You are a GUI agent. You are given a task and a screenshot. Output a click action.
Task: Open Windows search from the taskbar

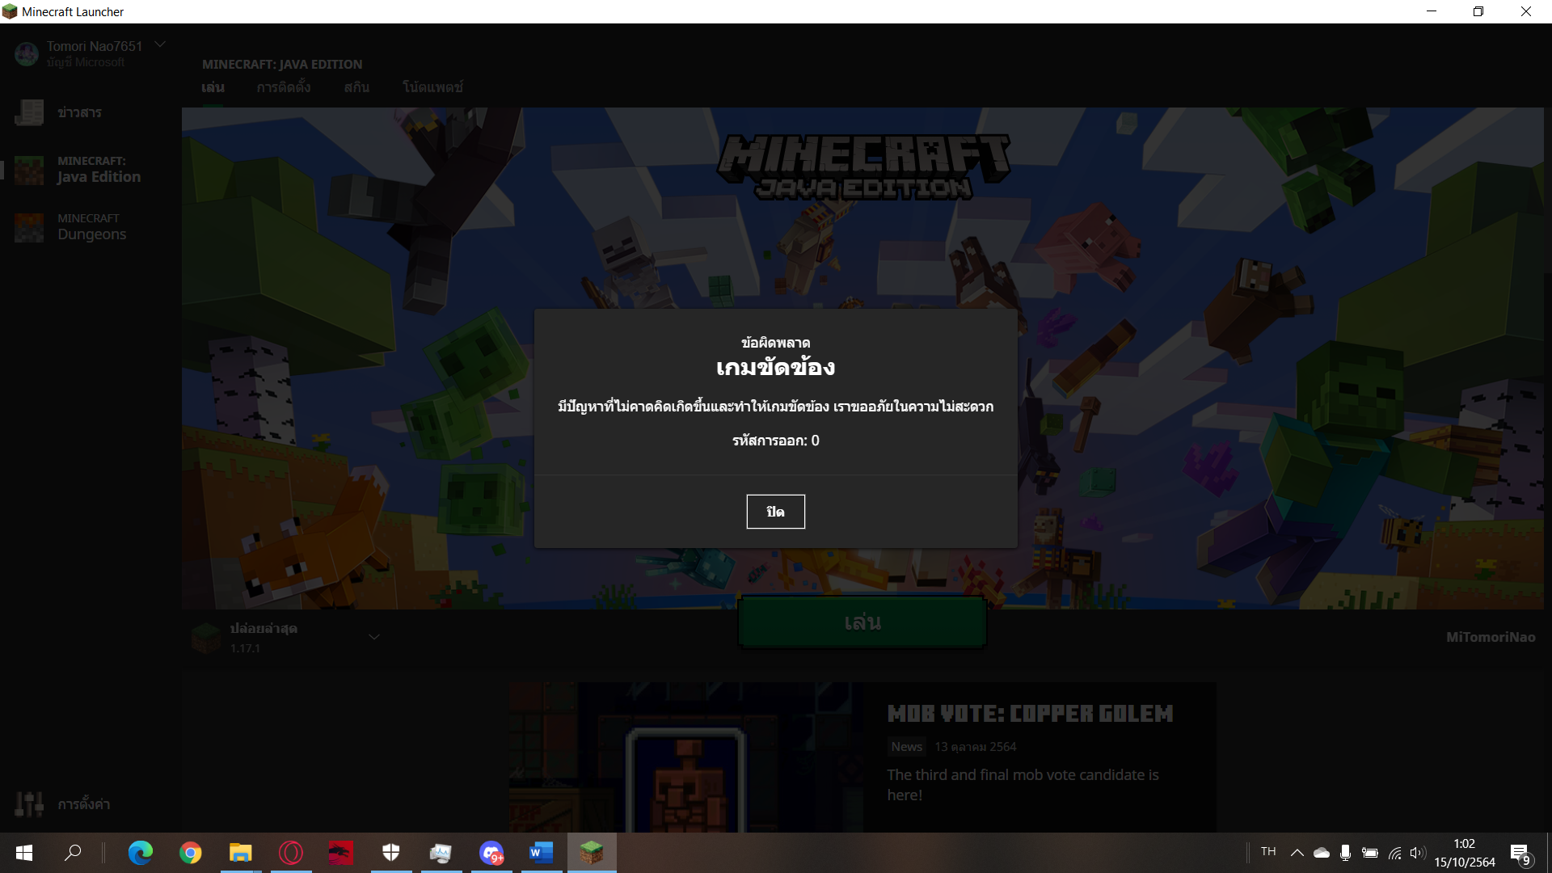click(x=73, y=853)
